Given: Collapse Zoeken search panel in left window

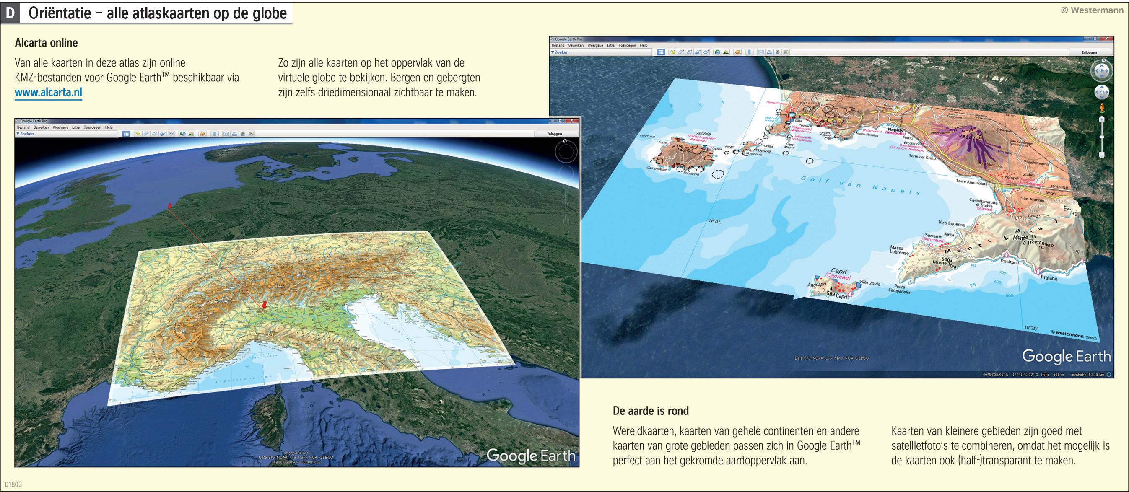Looking at the screenshot, I should pyautogui.click(x=18, y=134).
